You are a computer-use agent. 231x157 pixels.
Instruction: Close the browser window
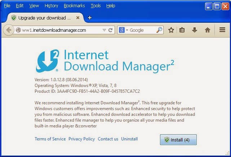225,6
